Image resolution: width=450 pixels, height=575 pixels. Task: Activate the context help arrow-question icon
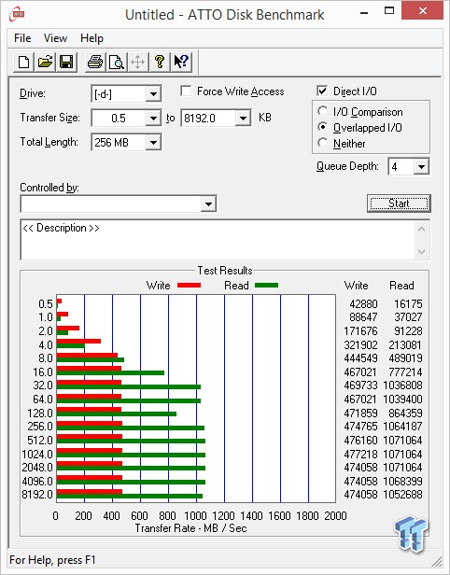pyautogui.click(x=181, y=62)
